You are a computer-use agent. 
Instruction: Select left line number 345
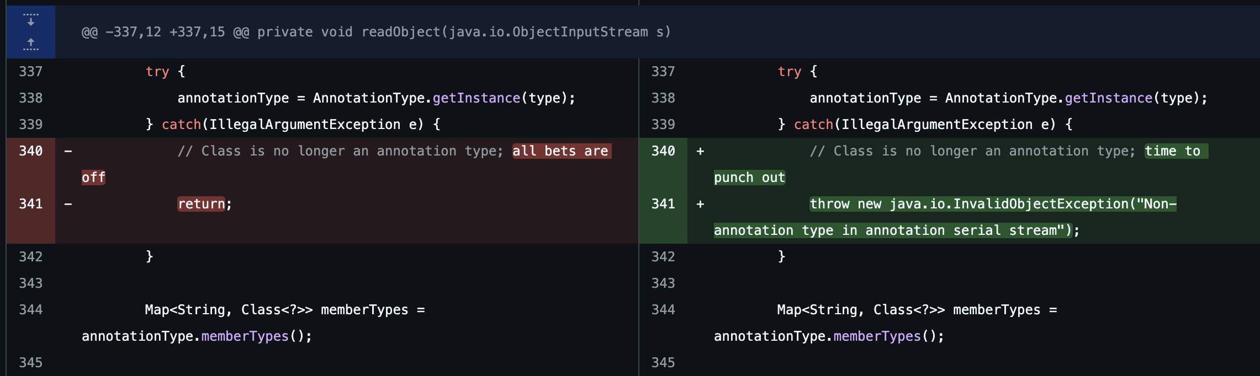point(30,363)
